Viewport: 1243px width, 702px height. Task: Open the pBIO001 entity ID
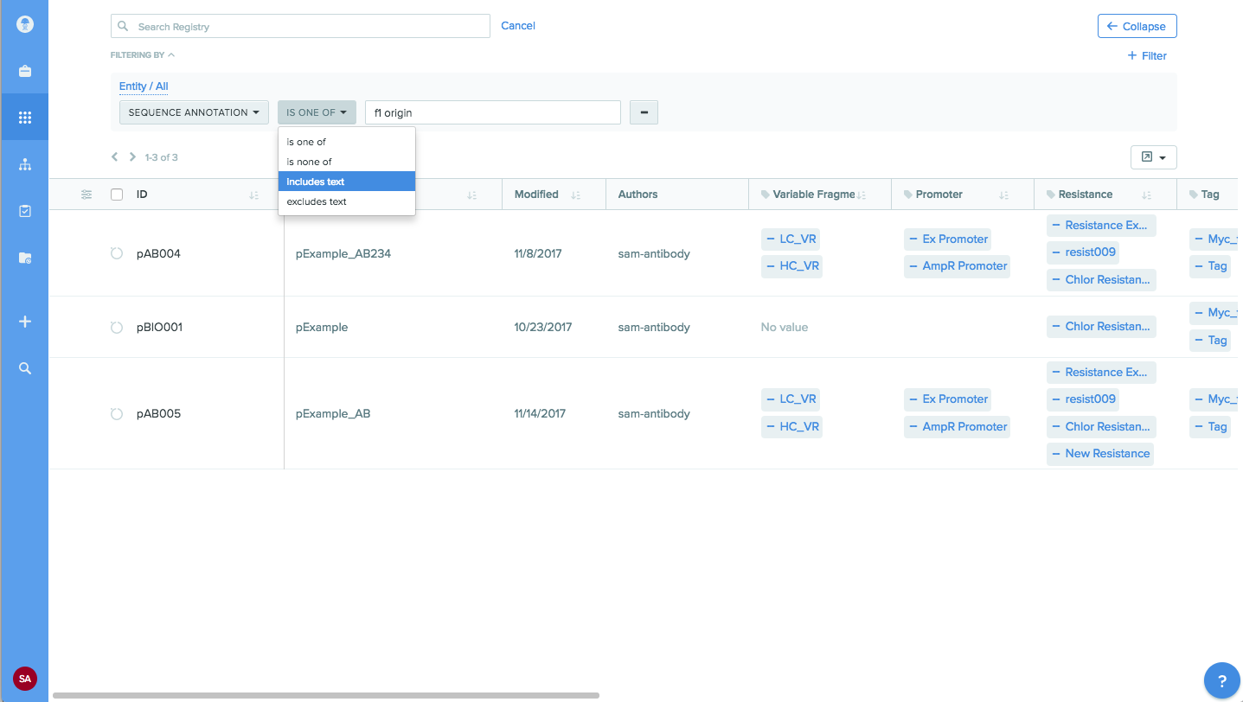click(159, 328)
